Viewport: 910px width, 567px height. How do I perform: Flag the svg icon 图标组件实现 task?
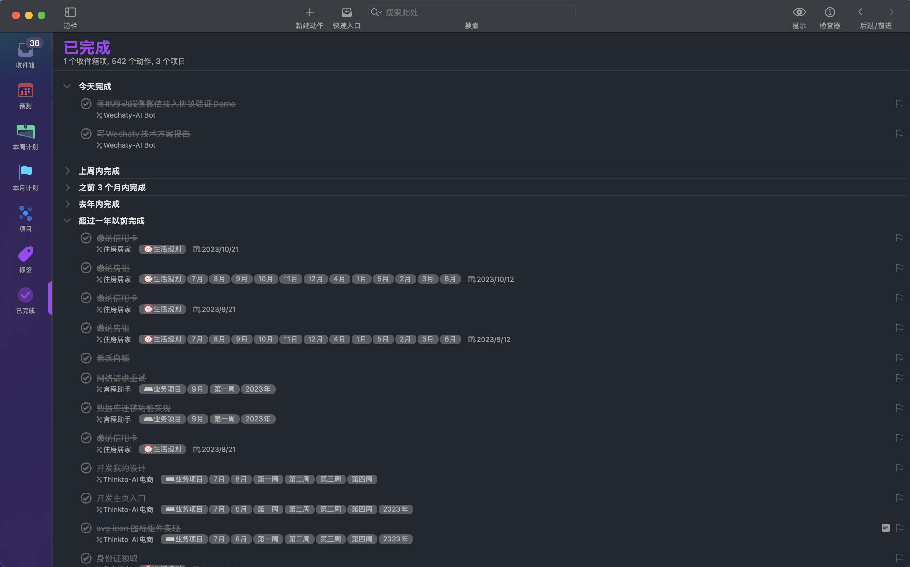(899, 528)
